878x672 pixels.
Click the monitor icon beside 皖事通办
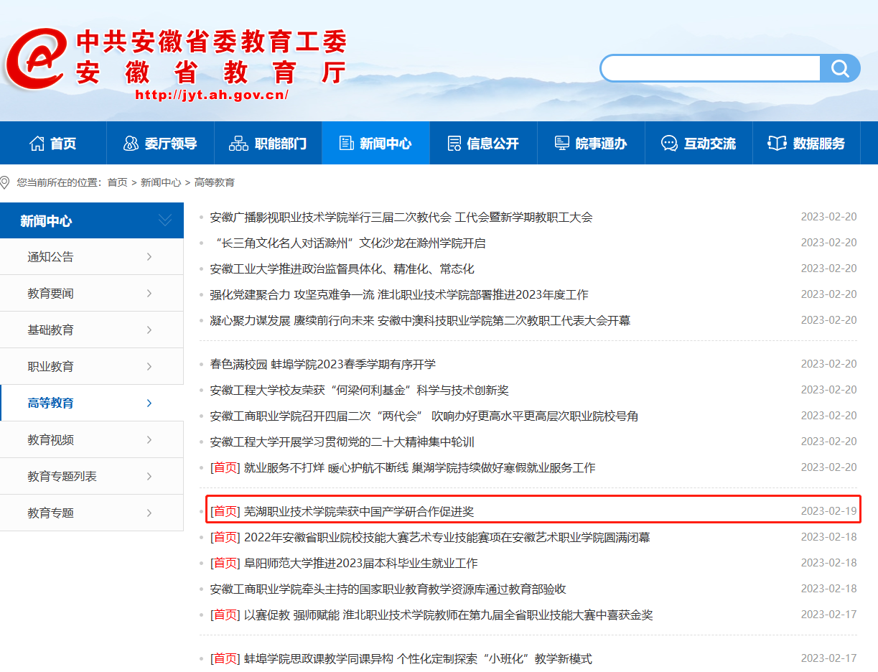(x=562, y=144)
